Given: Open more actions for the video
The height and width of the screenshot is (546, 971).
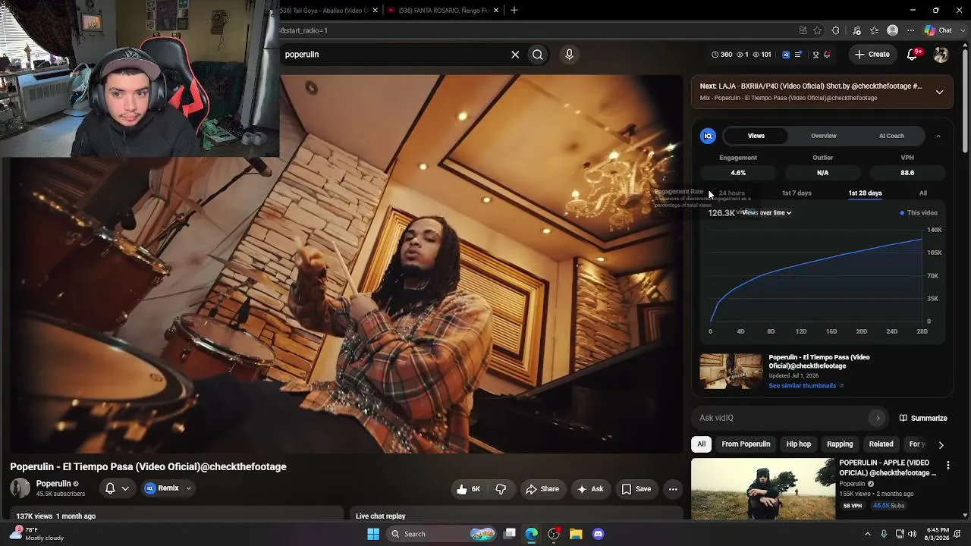Looking at the screenshot, I should (x=673, y=489).
